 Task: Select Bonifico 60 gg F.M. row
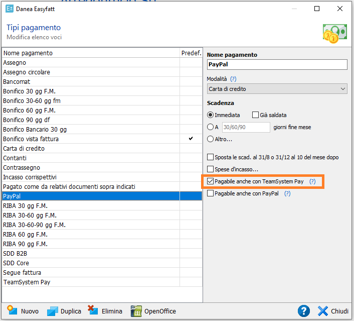102,110
